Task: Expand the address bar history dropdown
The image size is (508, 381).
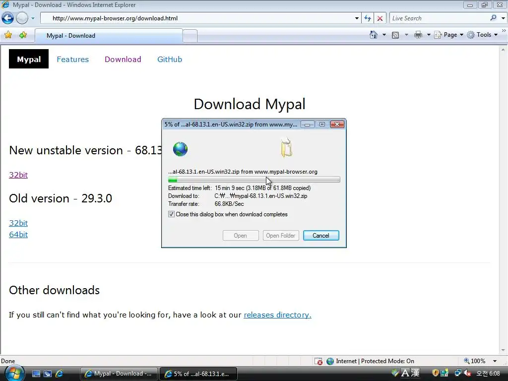Action: 357,18
